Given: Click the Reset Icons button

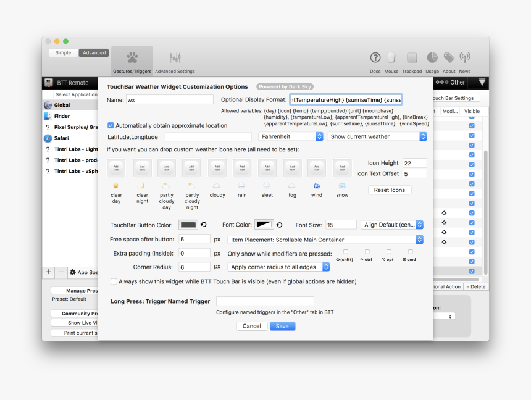Looking at the screenshot, I should [x=390, y=190].
